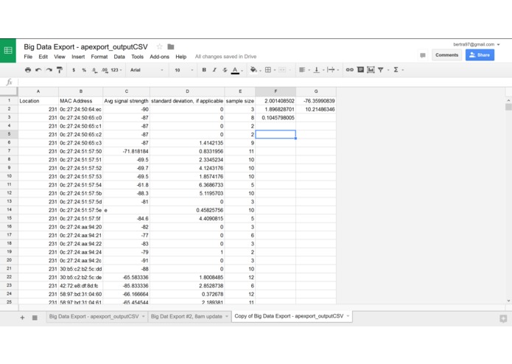Open the Insert menu
The width and height of the screenshot is (512, 364).
pos(78,57)
